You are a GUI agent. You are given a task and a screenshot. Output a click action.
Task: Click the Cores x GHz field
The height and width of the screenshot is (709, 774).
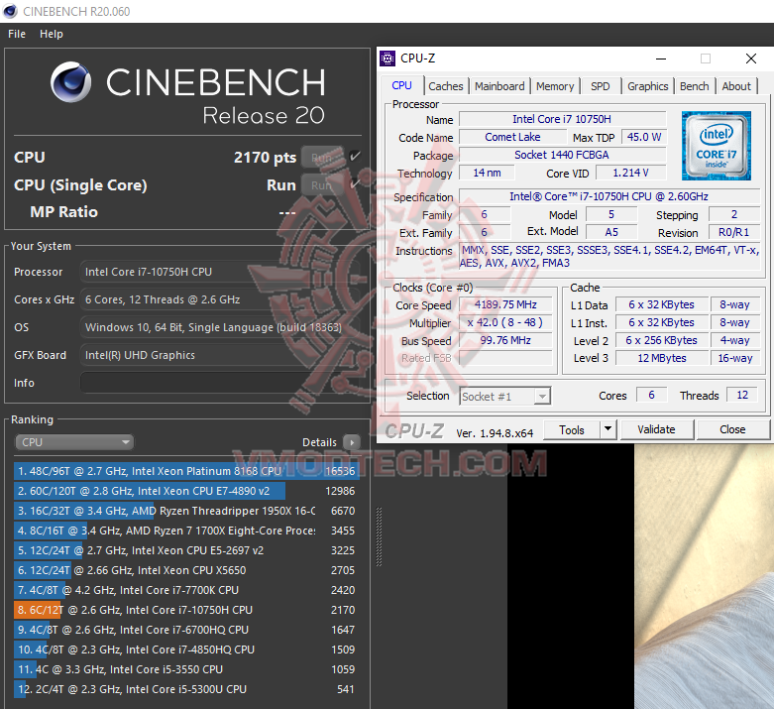point(220,299)
